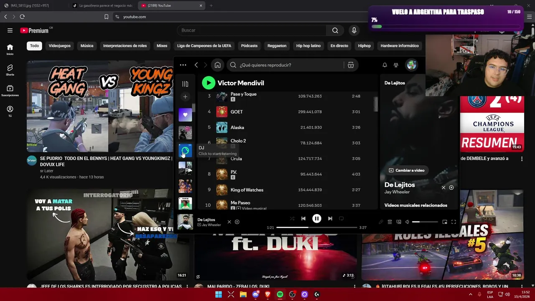Start YouTube voice search microphone
Viewport: 535px width, 301px height.
pos(354,30)
